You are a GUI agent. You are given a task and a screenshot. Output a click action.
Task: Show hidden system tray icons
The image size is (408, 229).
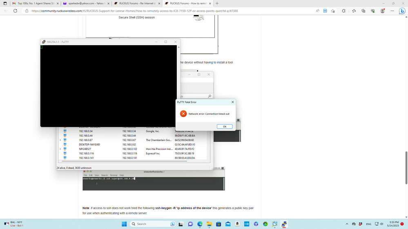(347, 224)
